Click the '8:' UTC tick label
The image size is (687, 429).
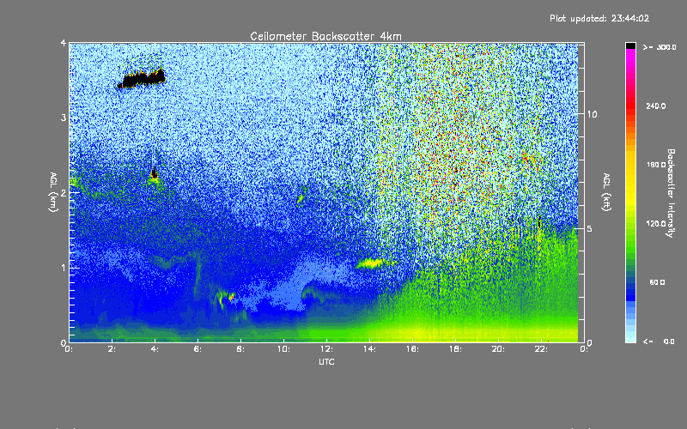[x=241, y=349]
